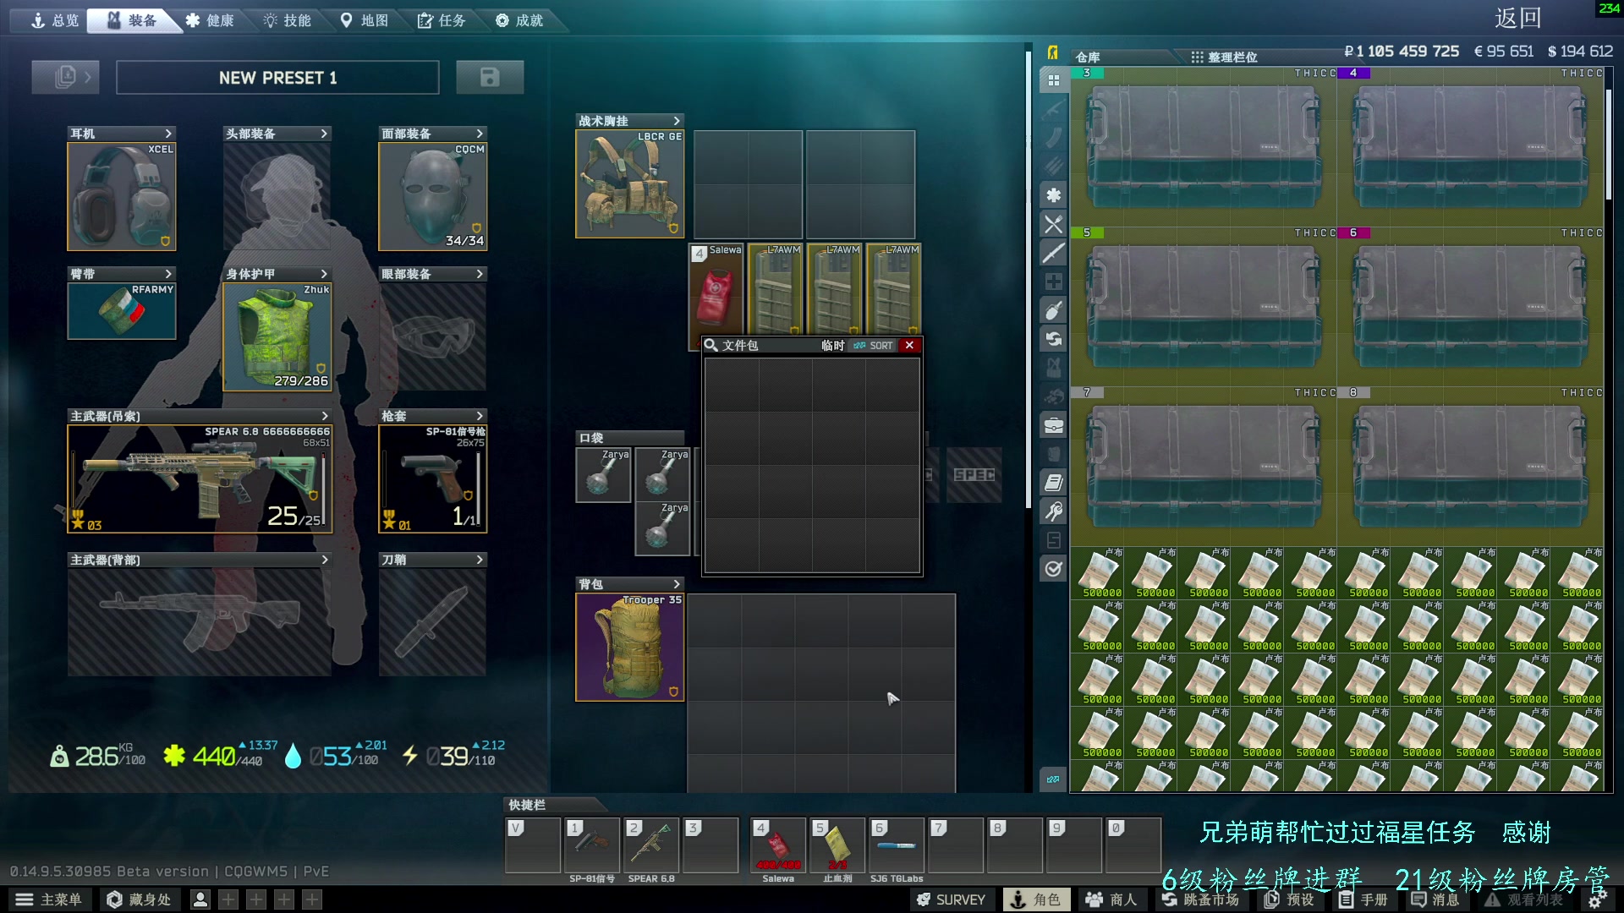
Task: Click the 整理栏位 organize slots button
Action: point(1224,57)
